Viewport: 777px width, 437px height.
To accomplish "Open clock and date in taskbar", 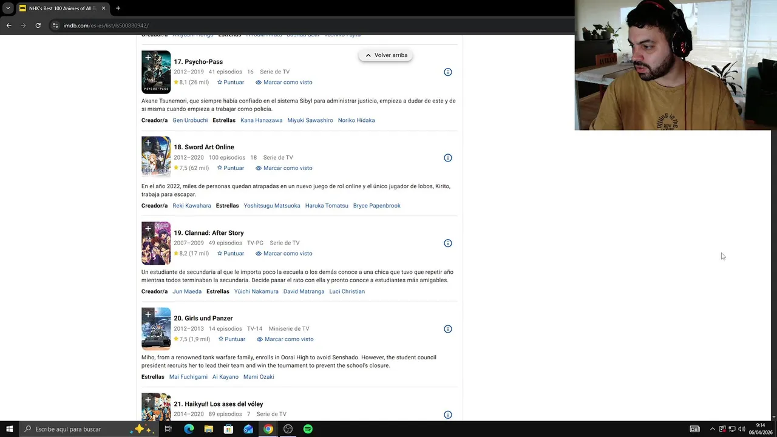I will coord(760,429).
